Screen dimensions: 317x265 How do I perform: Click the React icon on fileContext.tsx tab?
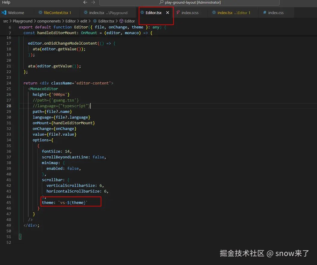[40, 13]
